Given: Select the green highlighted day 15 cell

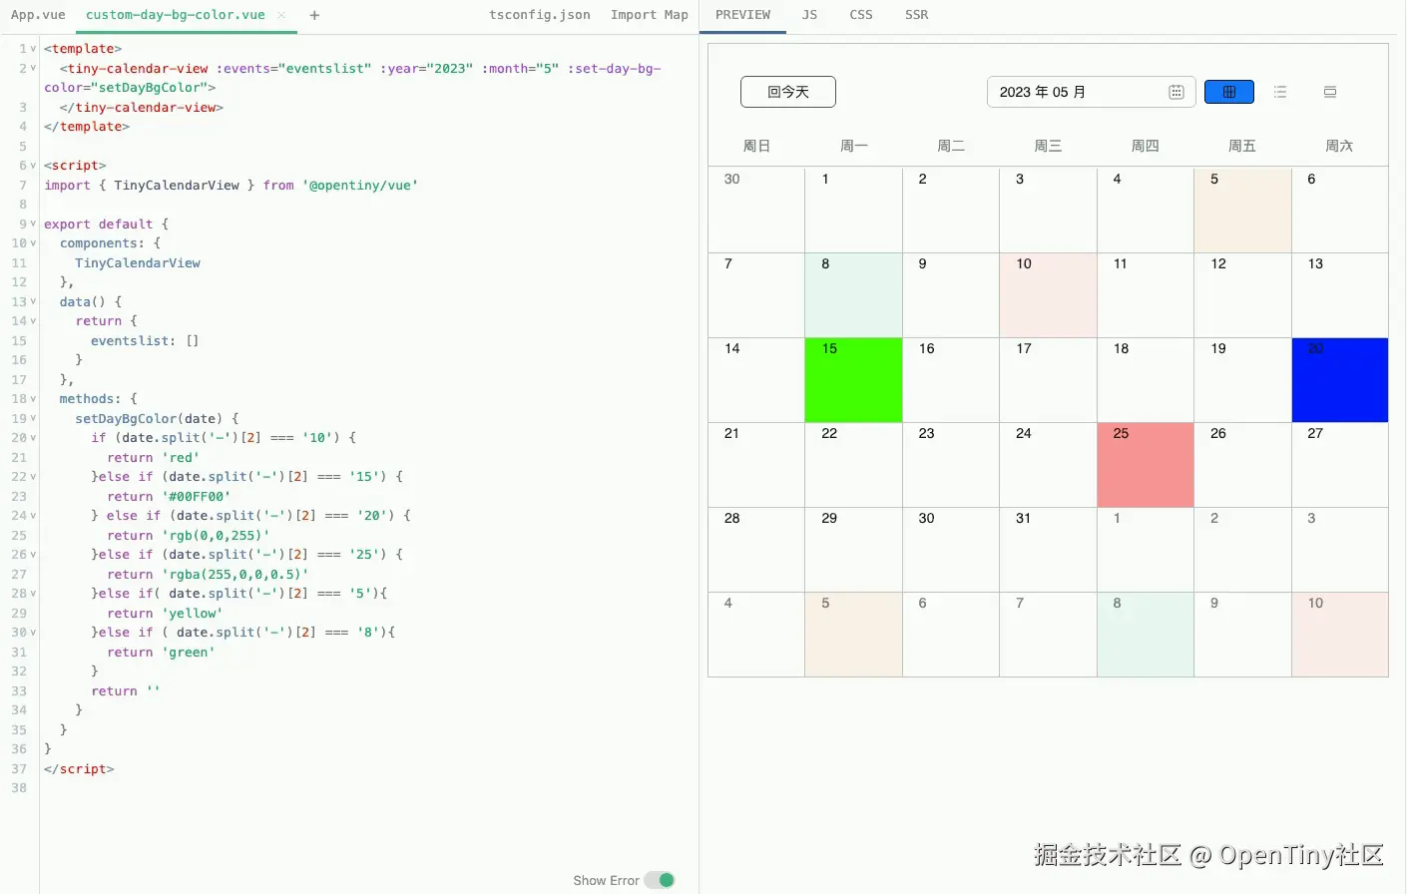Looking at the screenshot, I should (x=853, y=379).
